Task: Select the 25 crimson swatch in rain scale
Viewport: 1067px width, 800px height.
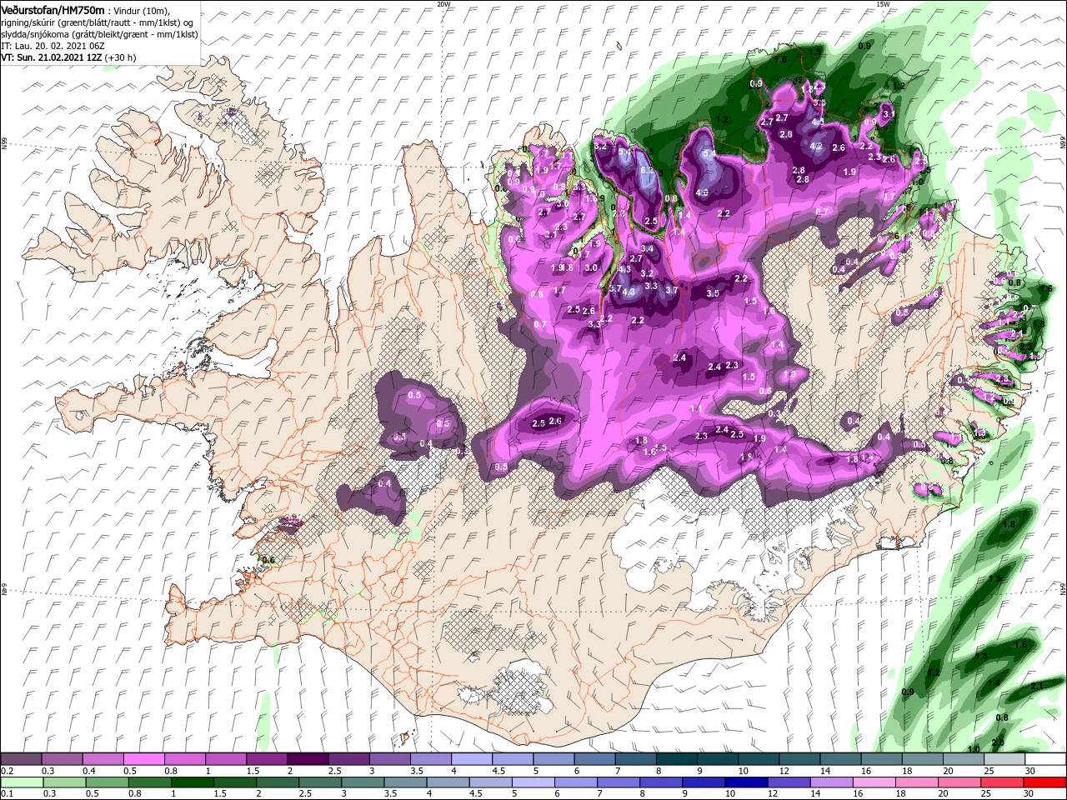Action: 1002,782
